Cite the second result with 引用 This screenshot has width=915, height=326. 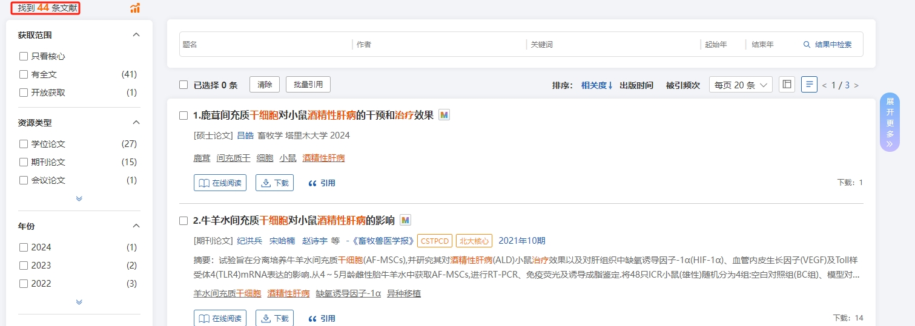(x=322, y=318)
